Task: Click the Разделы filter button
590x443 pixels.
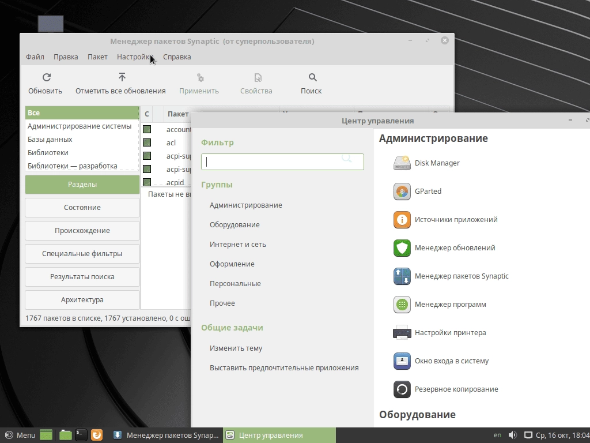Action: click(x=82, y=185)
